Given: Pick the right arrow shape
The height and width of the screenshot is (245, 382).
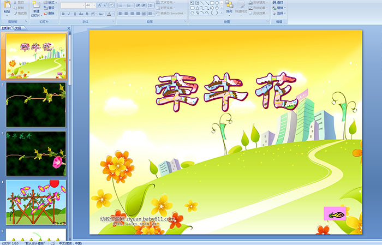Looking at the screenshot, I should (x=212, y=8).
